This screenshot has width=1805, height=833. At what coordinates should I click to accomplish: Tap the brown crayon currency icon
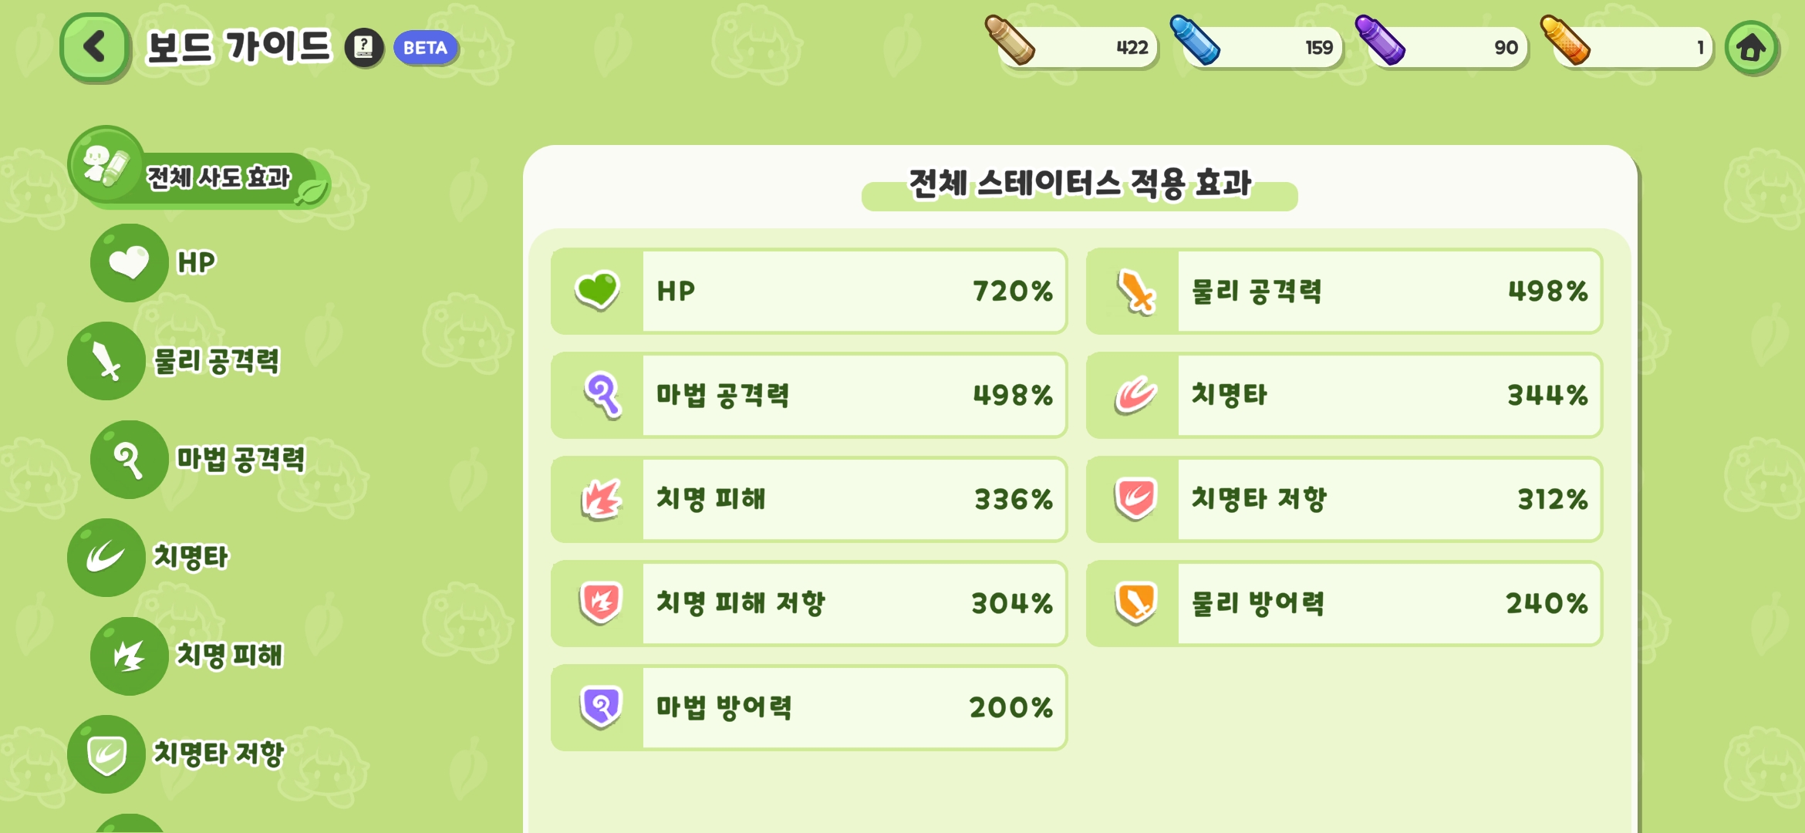point(1010,40)
